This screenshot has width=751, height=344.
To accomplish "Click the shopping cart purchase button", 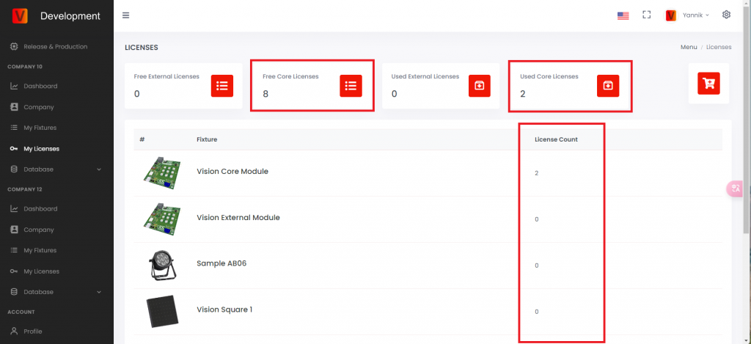I will coord(708,84).
